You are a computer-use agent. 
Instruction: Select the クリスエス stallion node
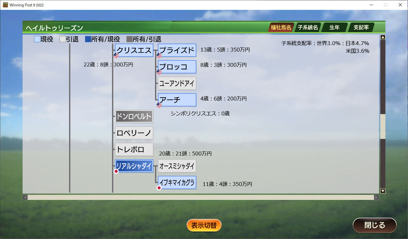pos(134,50)
